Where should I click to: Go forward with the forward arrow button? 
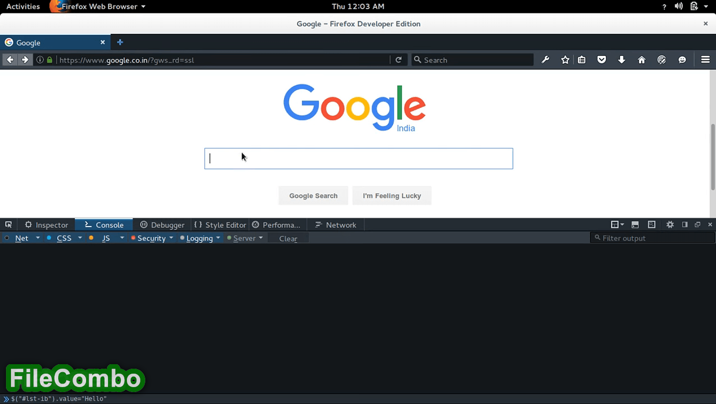(25, 60)
